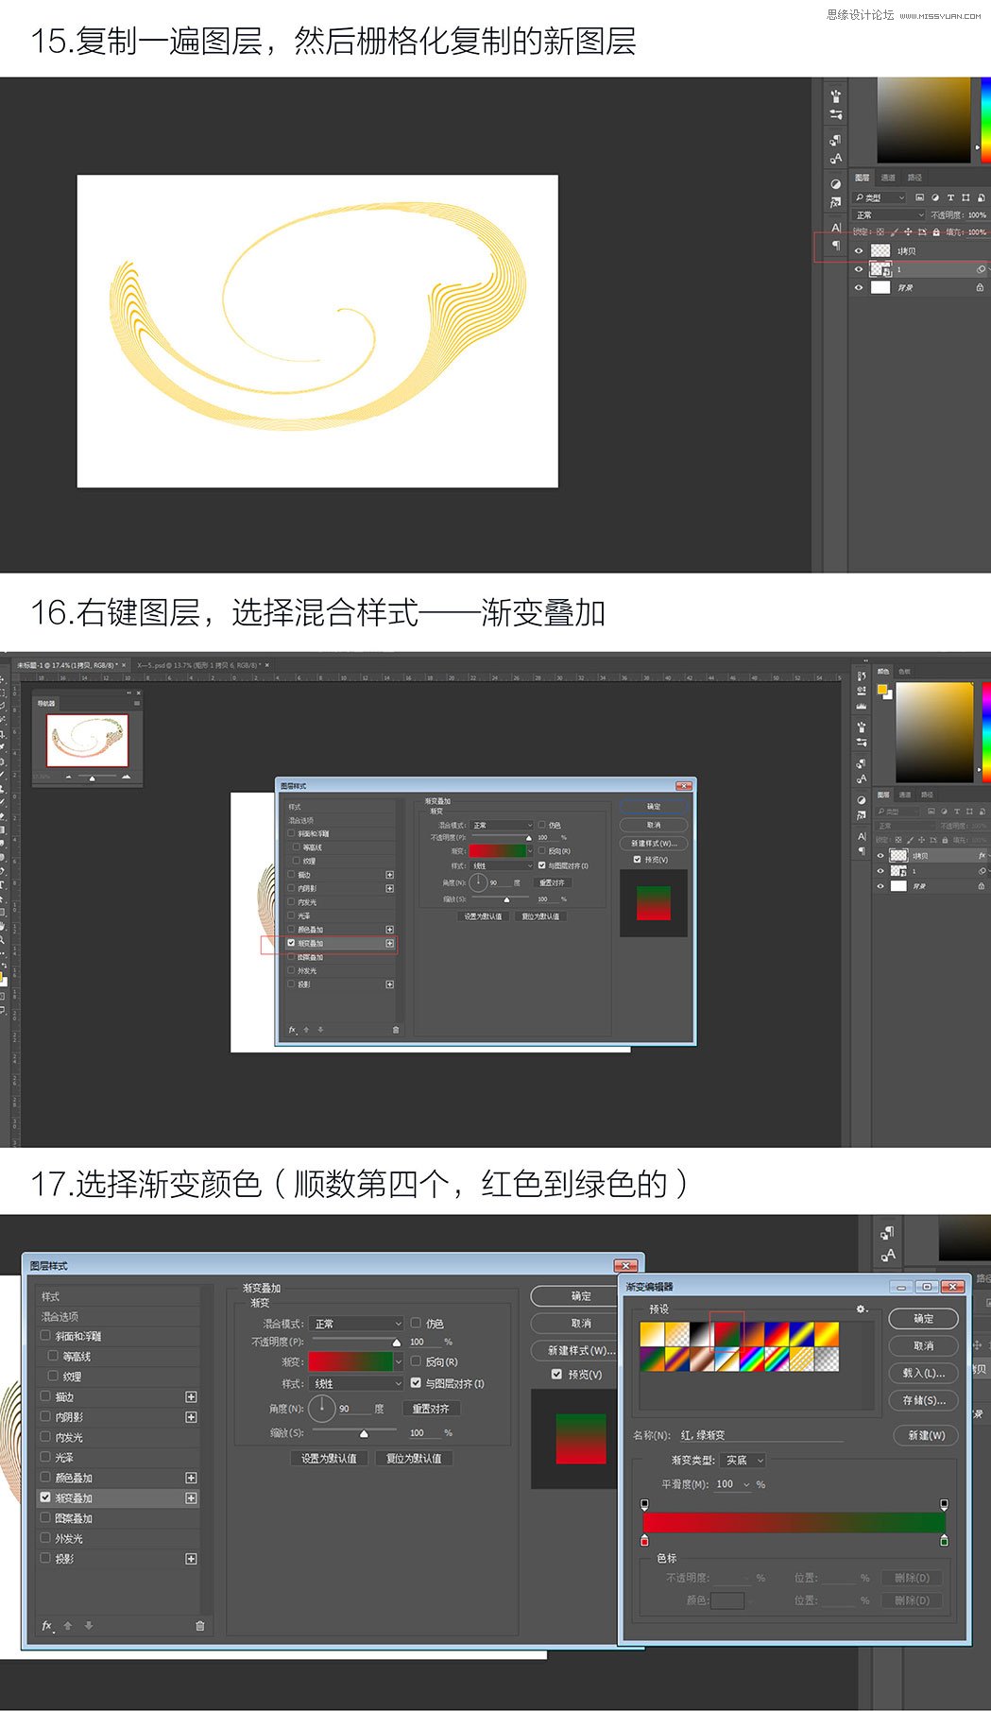Click the angle dial in step 17 dialog
991x1711 pixels.
pyautogui.click(x=321, y=1408)
